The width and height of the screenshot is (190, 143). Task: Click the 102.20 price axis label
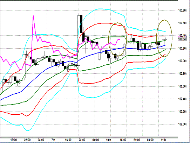[x=182, y=112]
